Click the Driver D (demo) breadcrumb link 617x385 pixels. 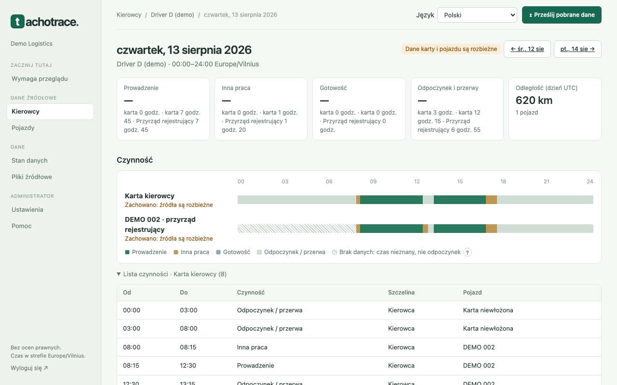coord(173,15)
